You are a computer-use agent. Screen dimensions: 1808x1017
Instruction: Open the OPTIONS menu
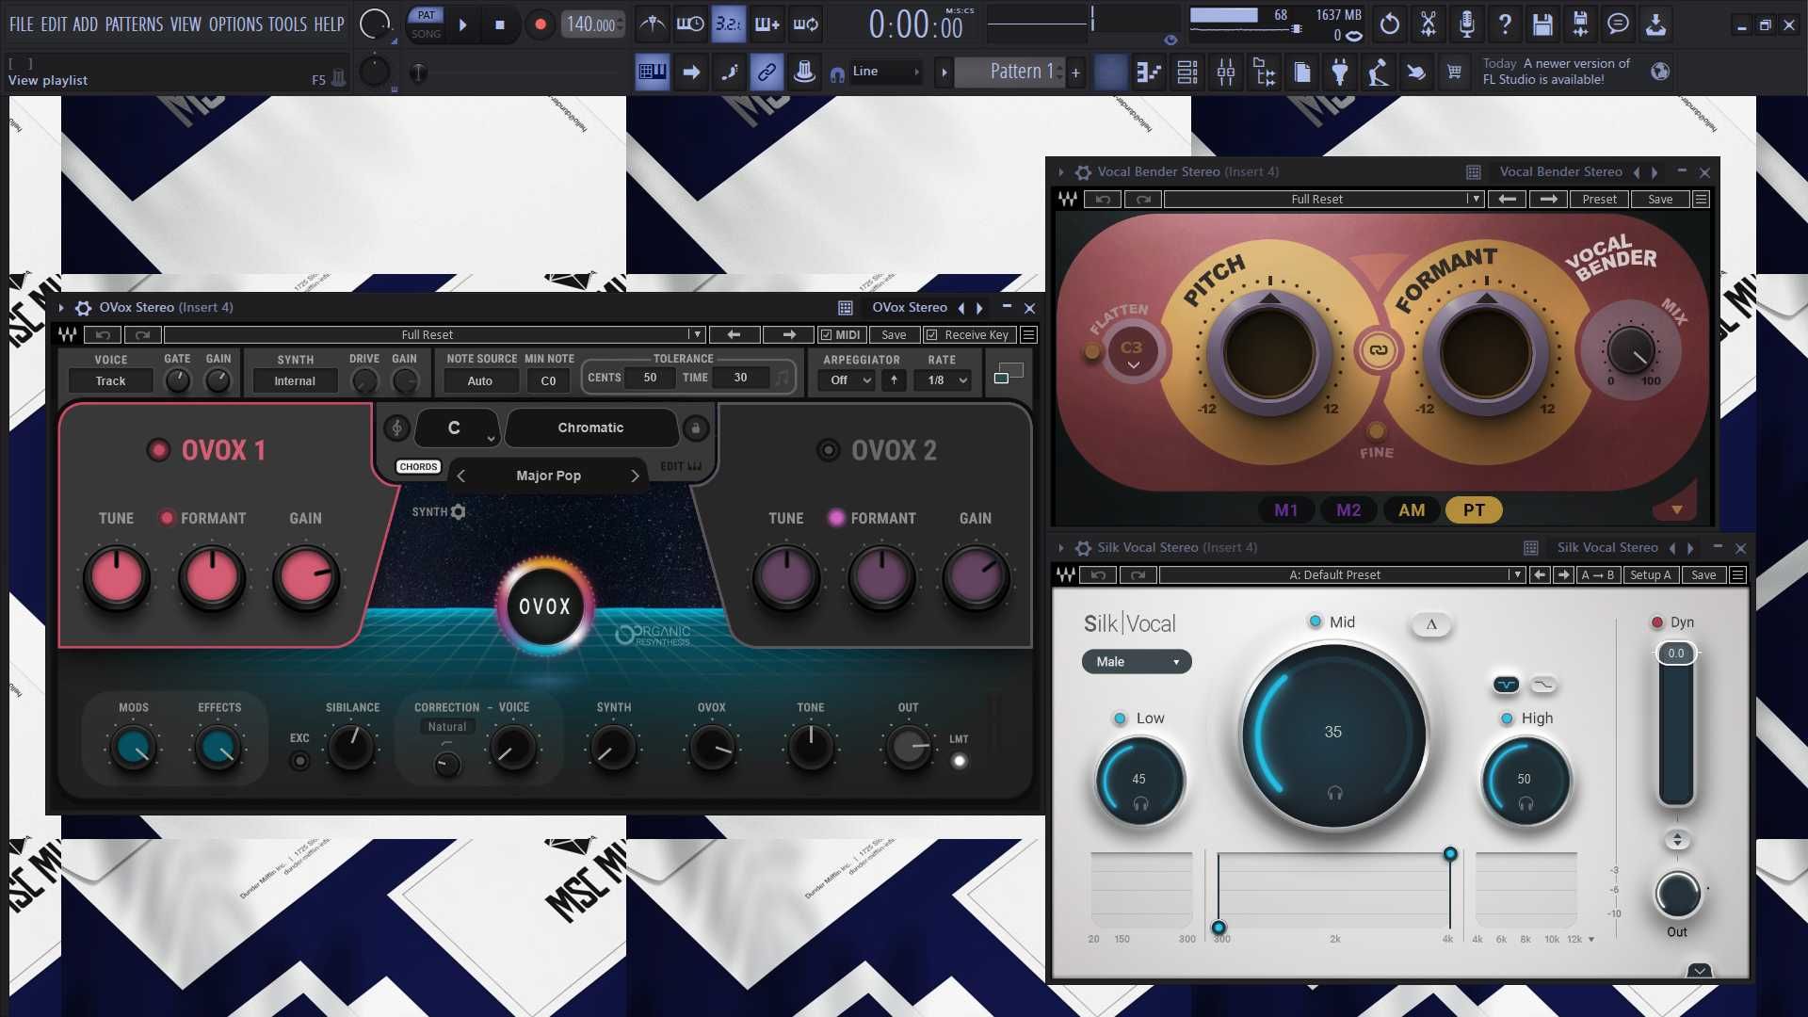click(235, 24)
